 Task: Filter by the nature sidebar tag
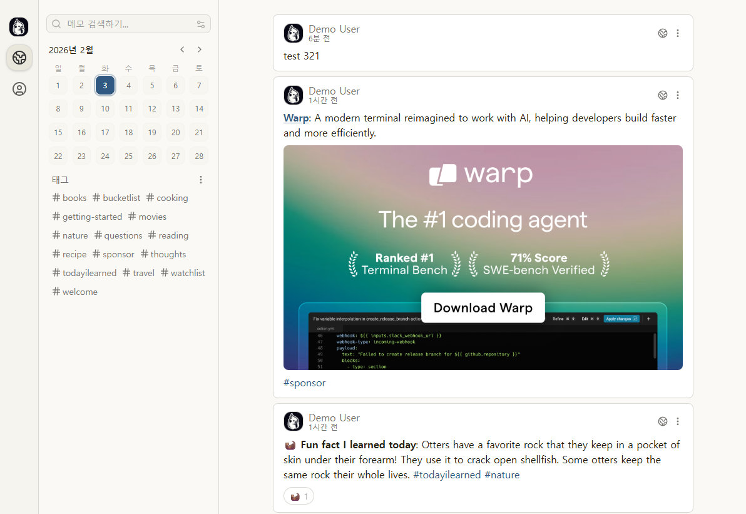70,235
